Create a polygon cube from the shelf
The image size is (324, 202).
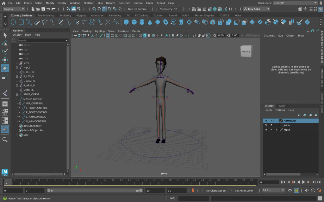(x=134, y=22)
